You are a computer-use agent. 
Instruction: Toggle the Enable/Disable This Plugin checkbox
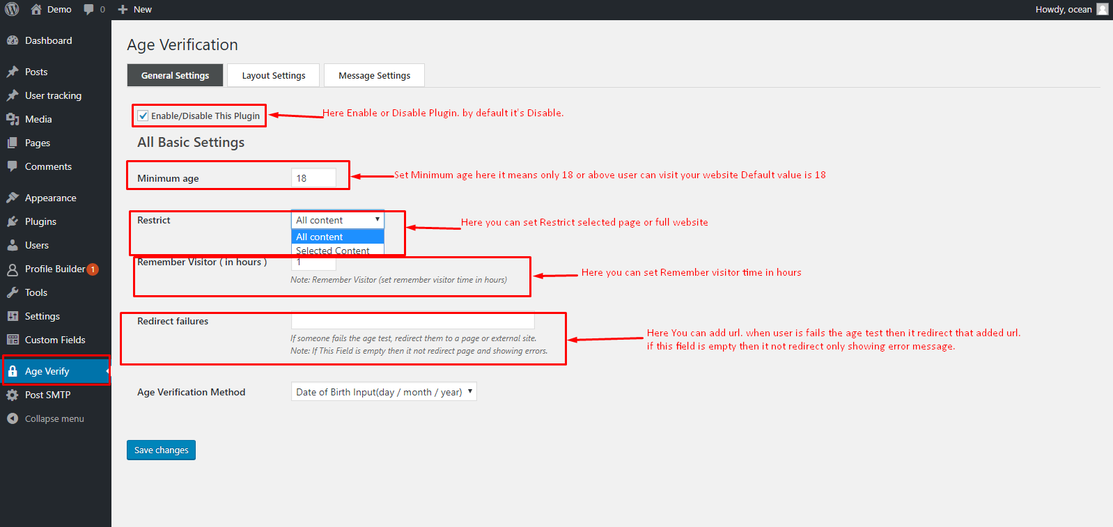[143, 116]
